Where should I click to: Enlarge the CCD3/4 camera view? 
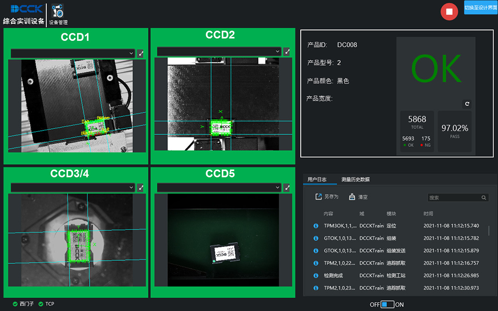click(140, 187)
